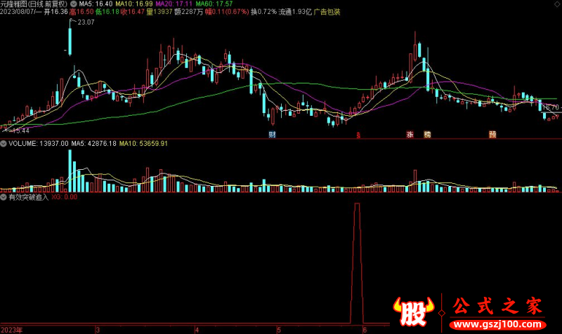
Task: Click the 2023年 label on the time axis
Action: pyautogui.click(x=11, y=330)
